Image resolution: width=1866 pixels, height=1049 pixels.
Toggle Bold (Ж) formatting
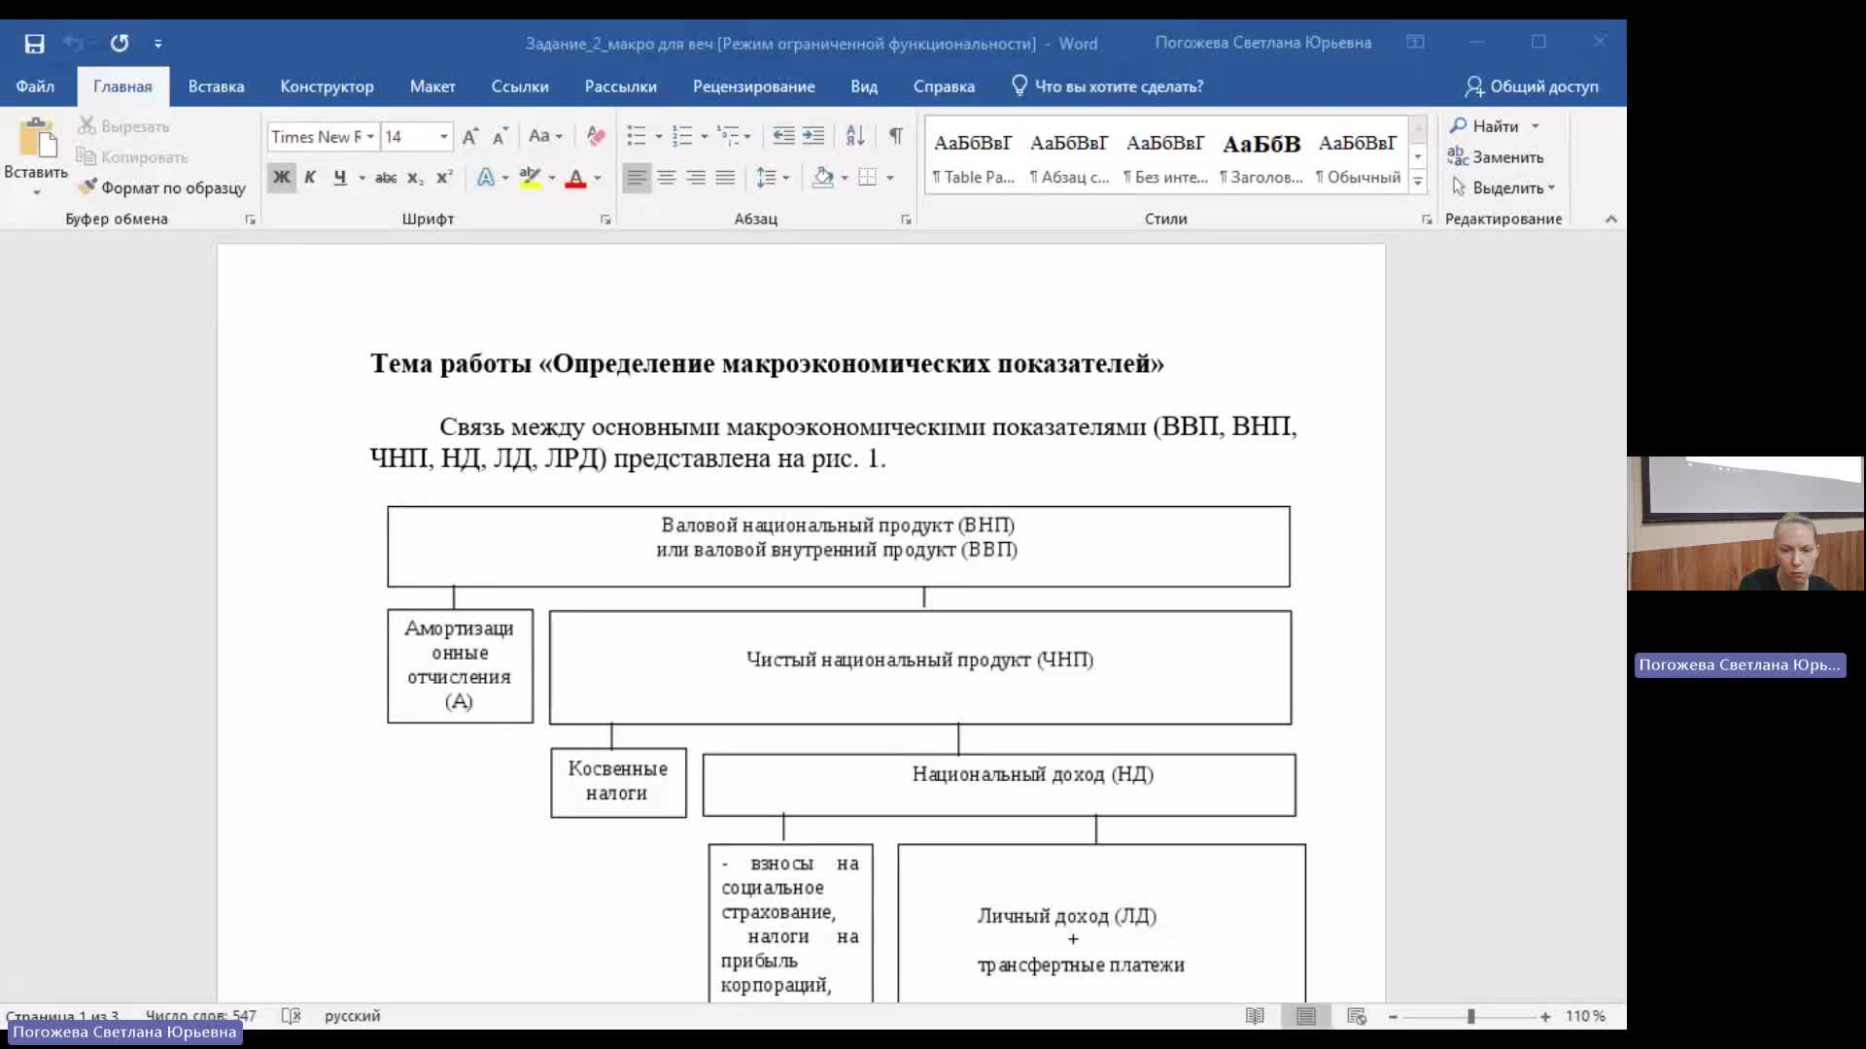tap(281, 178)
